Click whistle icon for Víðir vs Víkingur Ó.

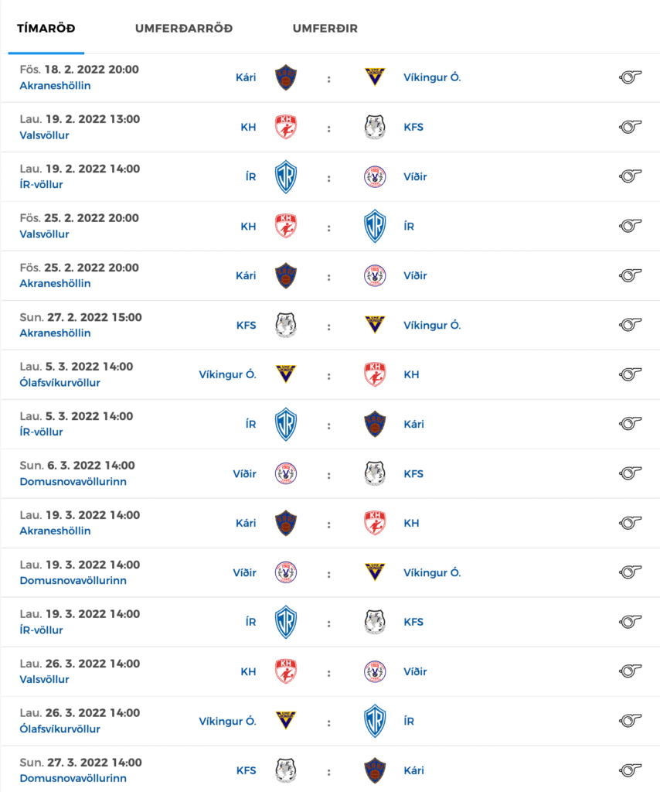pos(630,572)
